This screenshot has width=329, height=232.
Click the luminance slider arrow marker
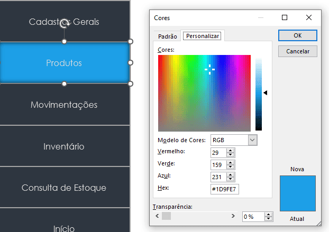[x=266, y=93]
